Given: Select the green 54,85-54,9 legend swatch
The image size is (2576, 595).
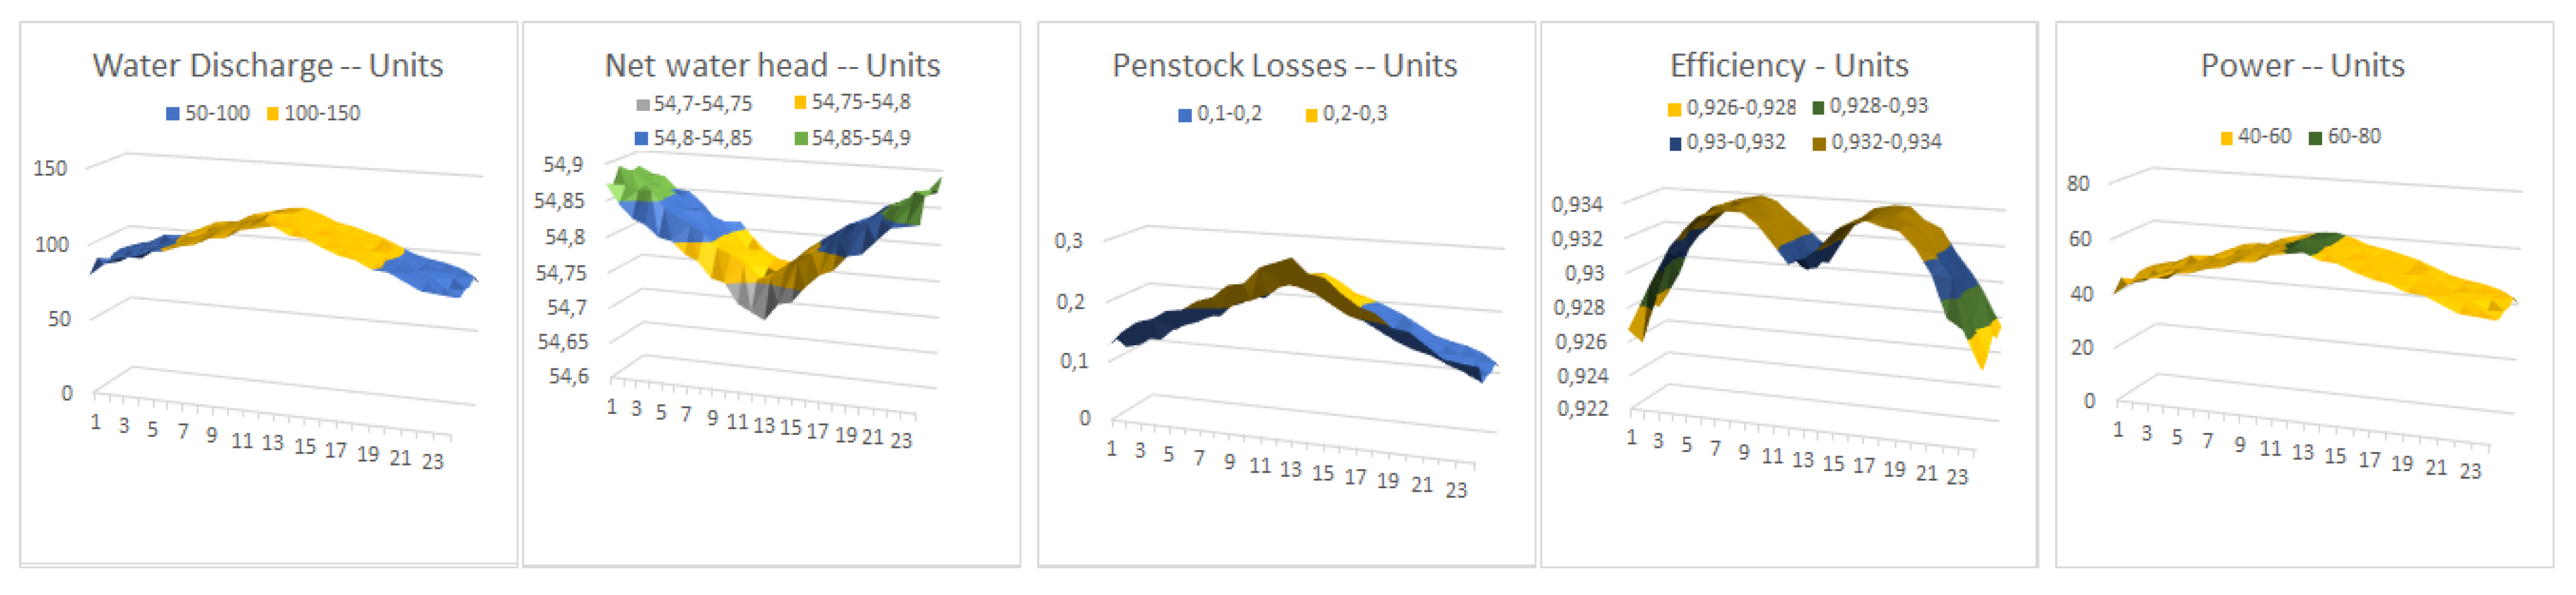Looking at the screenshot, I should click(800, 138).
